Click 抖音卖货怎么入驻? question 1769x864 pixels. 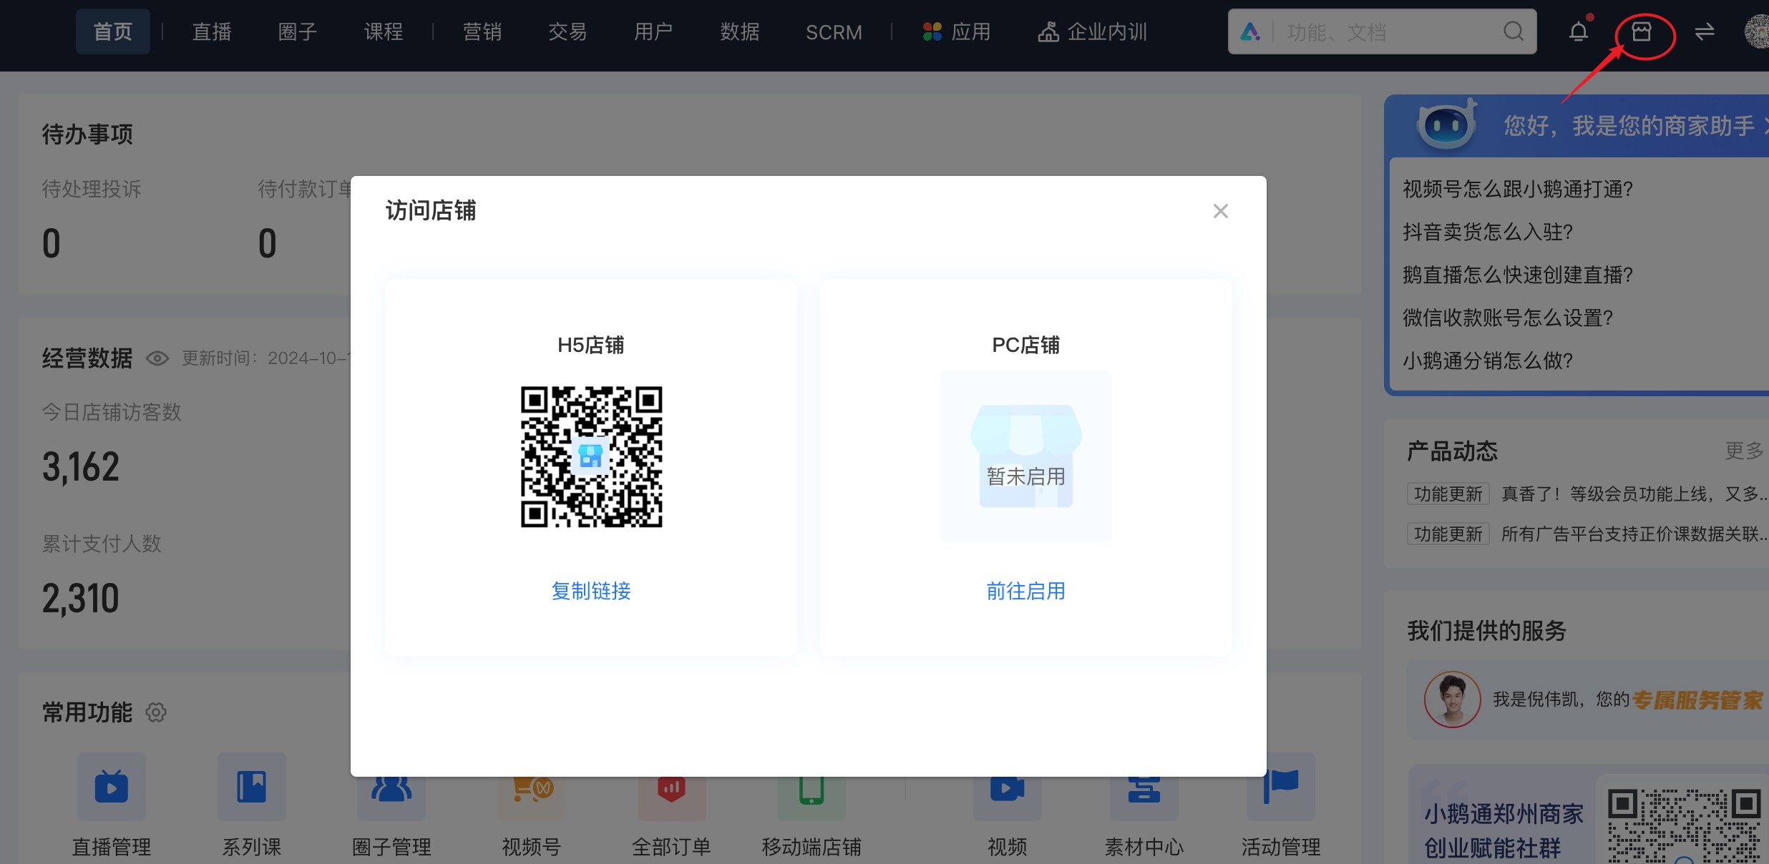tap(1488, 232)
